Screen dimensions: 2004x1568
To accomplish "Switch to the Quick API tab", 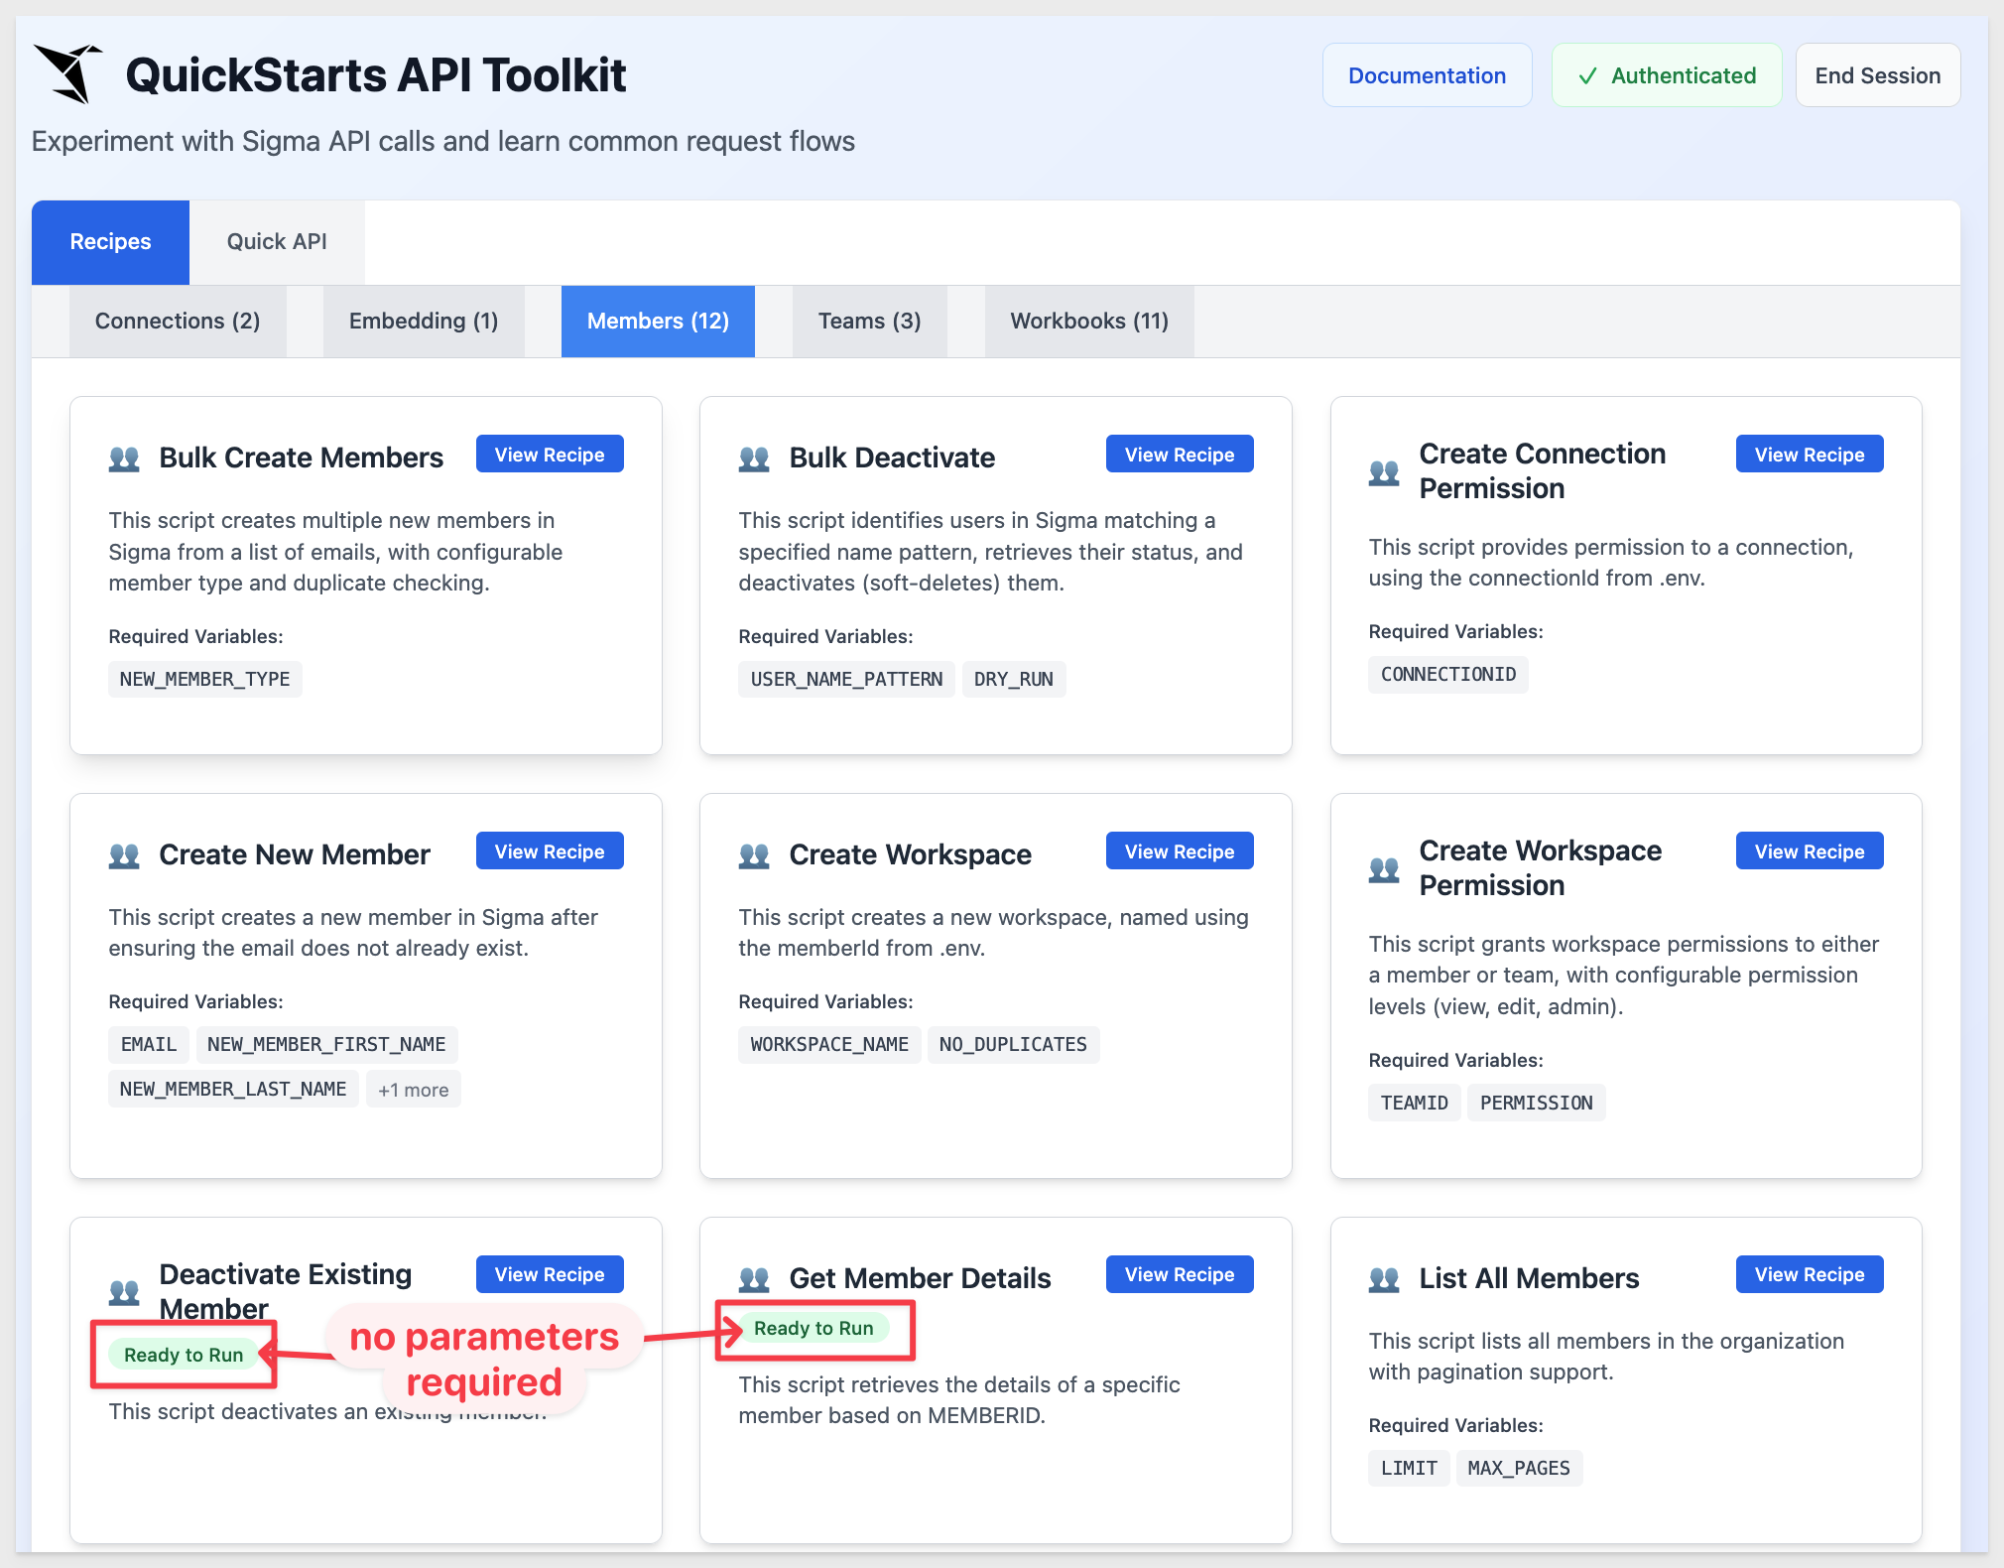I will point(277,242).
